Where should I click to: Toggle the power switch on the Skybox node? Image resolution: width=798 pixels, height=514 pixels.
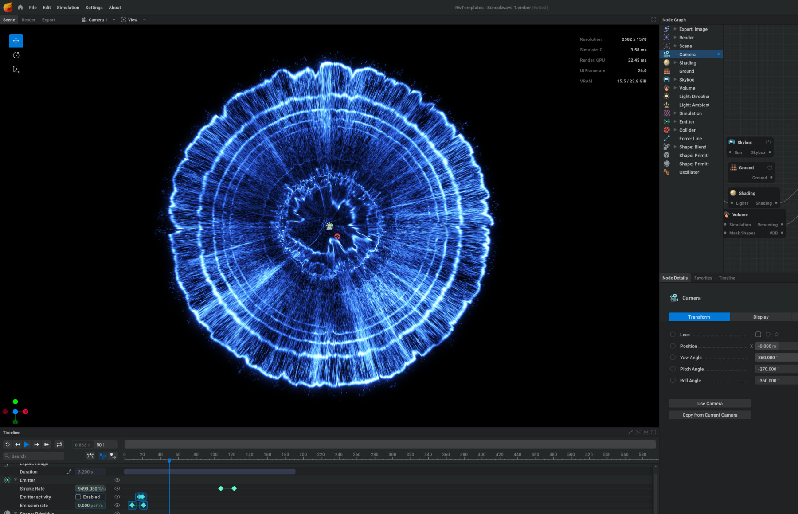(x=769, y=142)
